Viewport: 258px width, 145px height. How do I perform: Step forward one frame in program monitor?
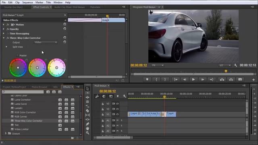point(202,80)
